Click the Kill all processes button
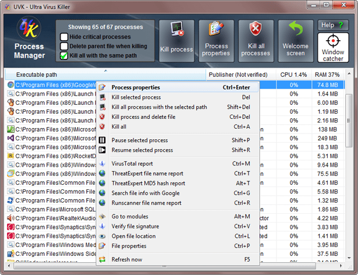 (x=256, y=40)
